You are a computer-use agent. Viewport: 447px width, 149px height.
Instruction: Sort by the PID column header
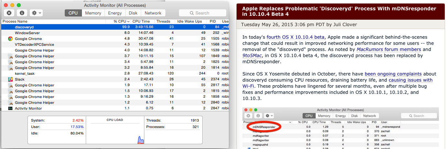pos(212,22)
